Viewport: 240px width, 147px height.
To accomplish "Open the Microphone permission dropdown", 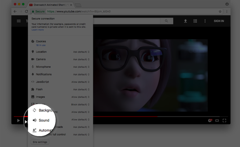I will coord(81,67).
